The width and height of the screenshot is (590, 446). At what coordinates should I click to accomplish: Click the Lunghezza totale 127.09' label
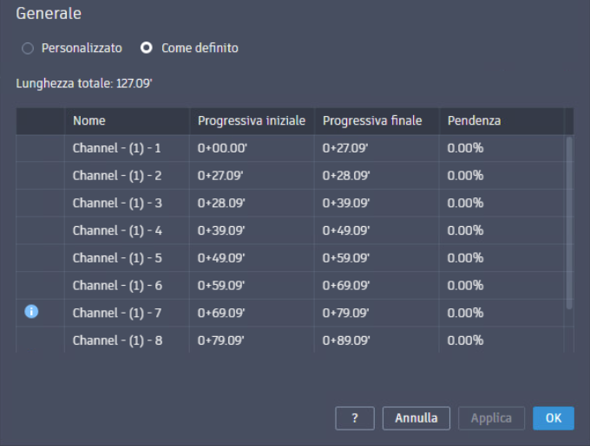point(84,85)
